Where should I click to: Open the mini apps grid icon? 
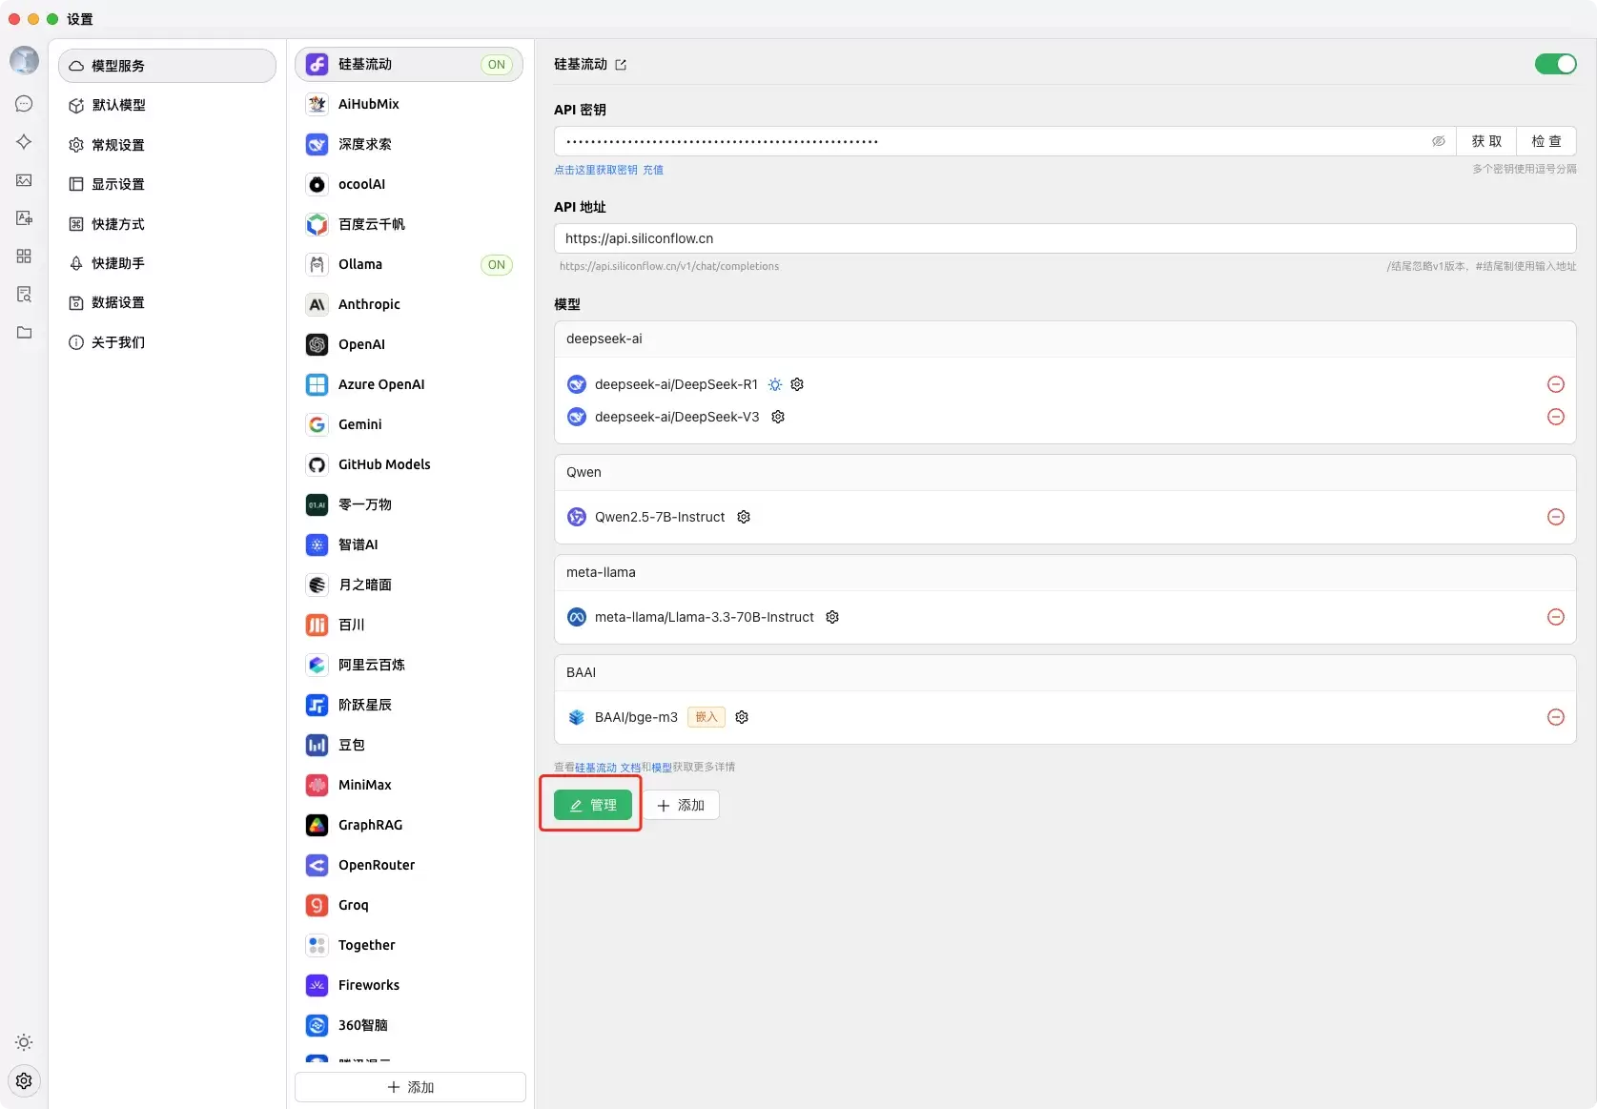pos(24,257)
